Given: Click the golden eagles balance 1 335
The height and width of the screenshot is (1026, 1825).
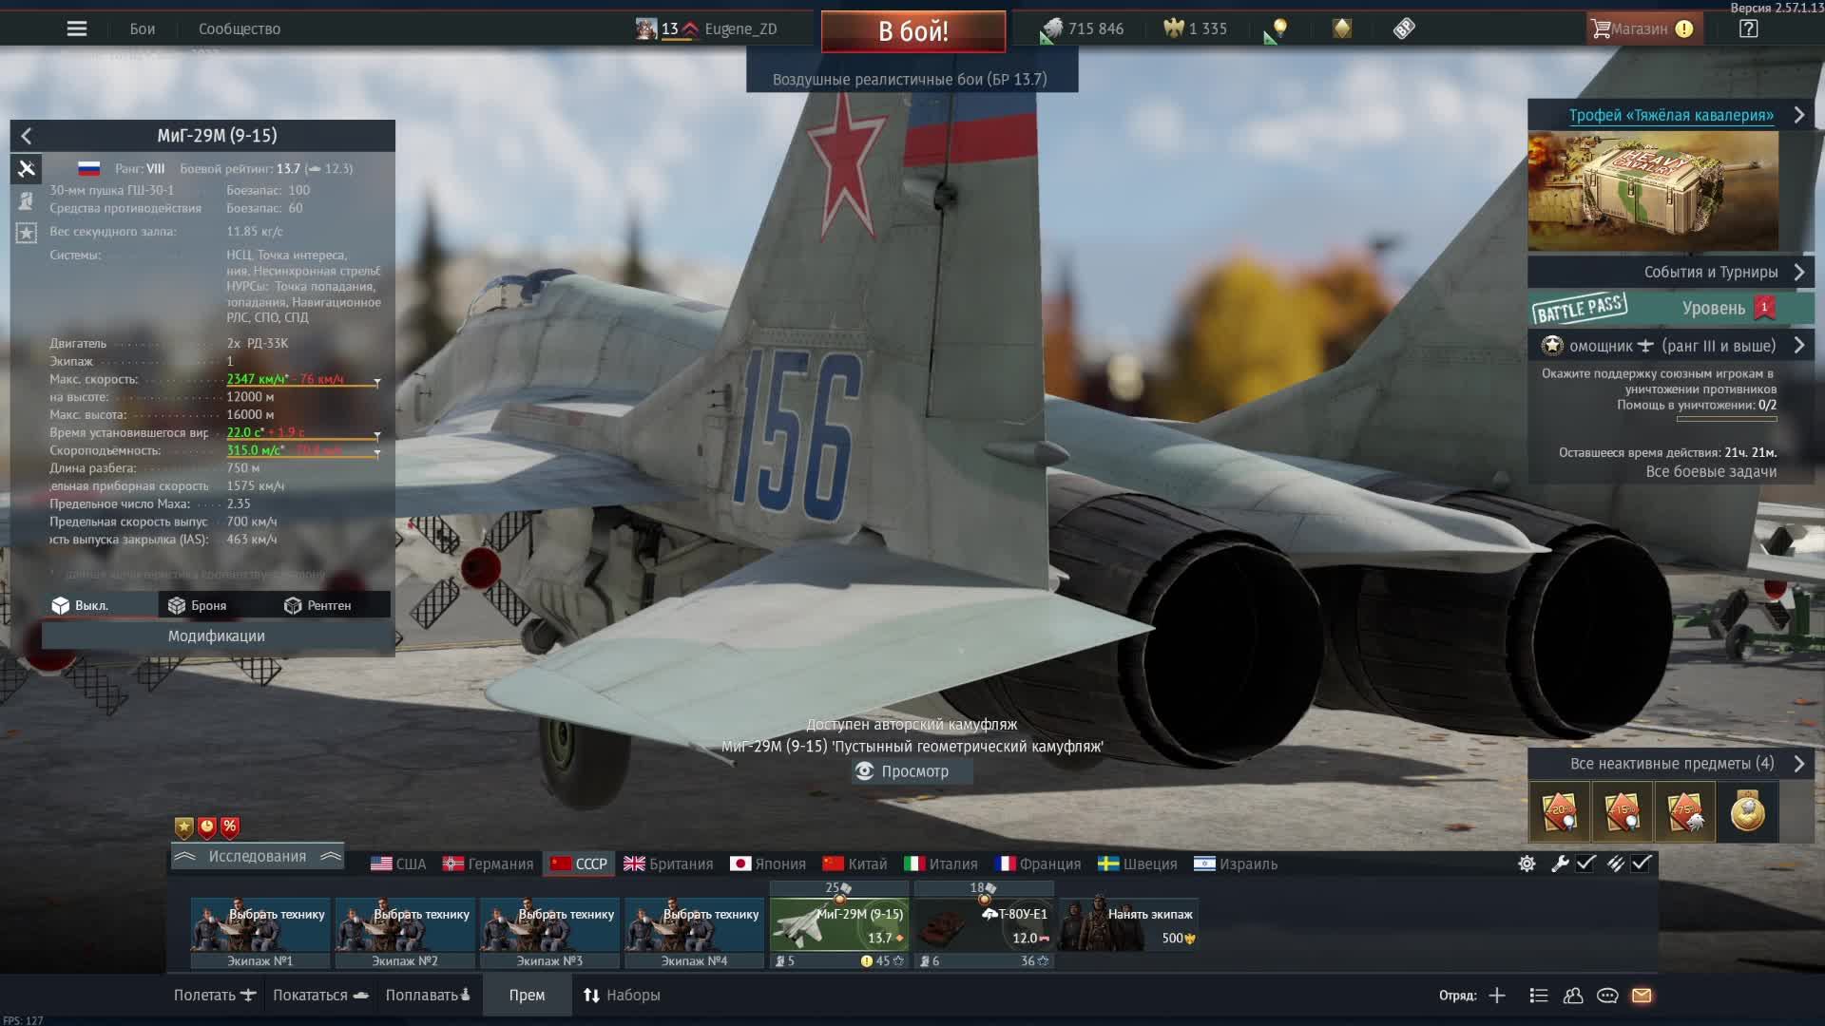Looking at the screenshot, I should 1196,29.
